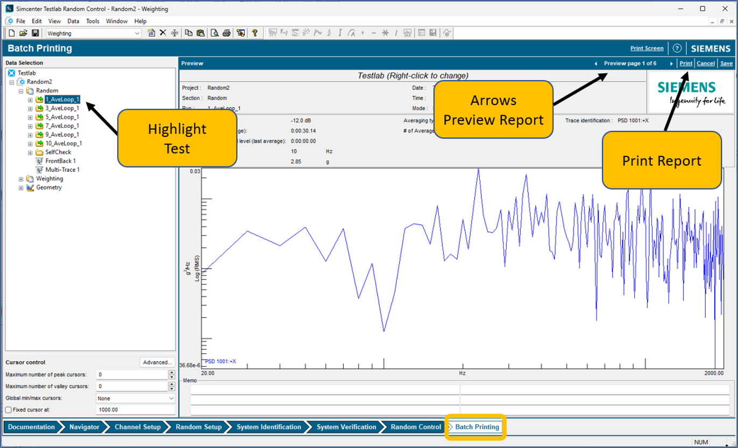Open the Edit menu

coord(37,21)
